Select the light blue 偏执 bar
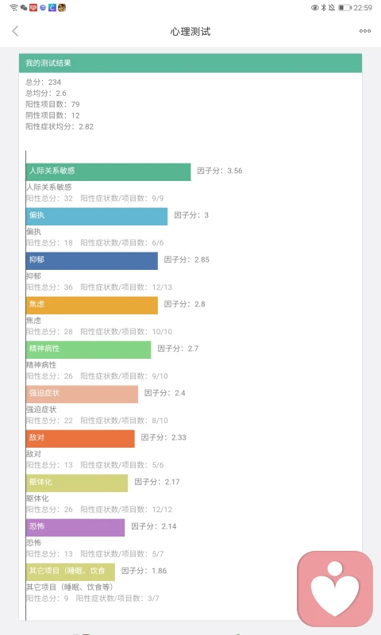The width and height of the screenshot is (381, 635). pos(97,216)
